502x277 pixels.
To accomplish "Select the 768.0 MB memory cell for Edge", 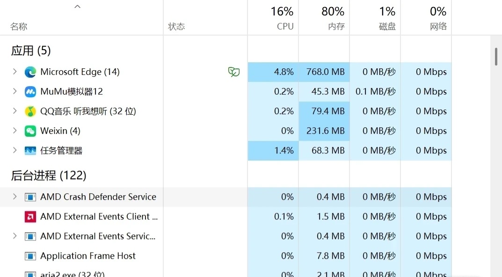I will 325,72.
